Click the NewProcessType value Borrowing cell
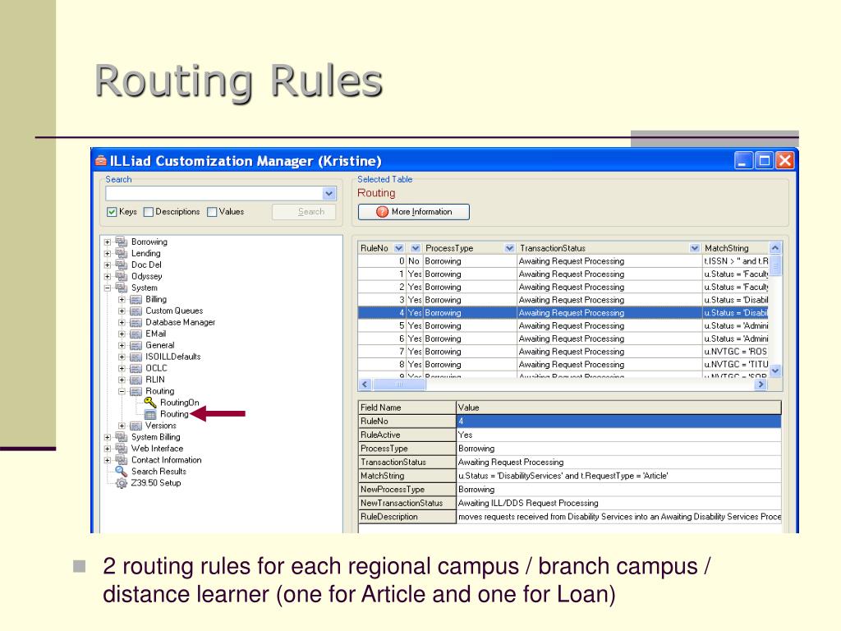Screen dimensions: 841x631 (618, 490)
